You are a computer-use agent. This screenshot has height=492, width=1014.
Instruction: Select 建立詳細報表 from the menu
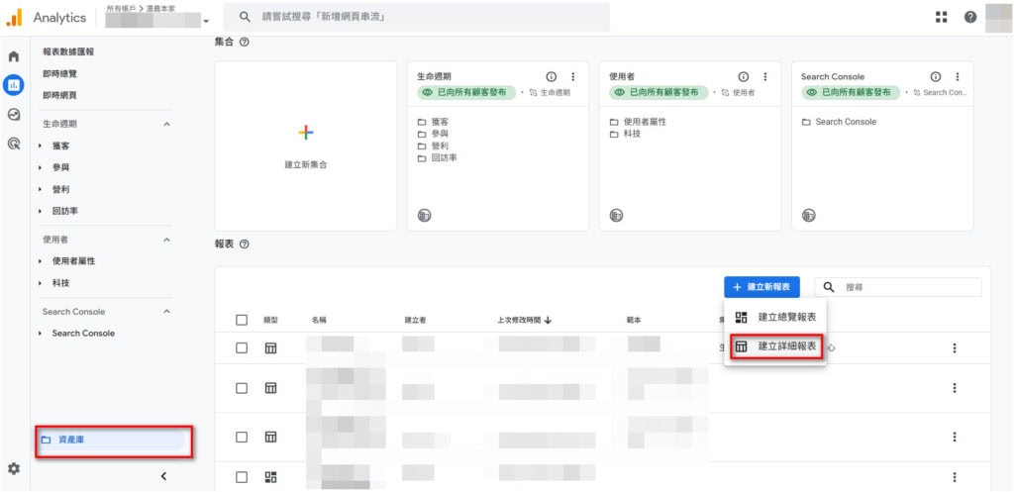coord(776,346)
